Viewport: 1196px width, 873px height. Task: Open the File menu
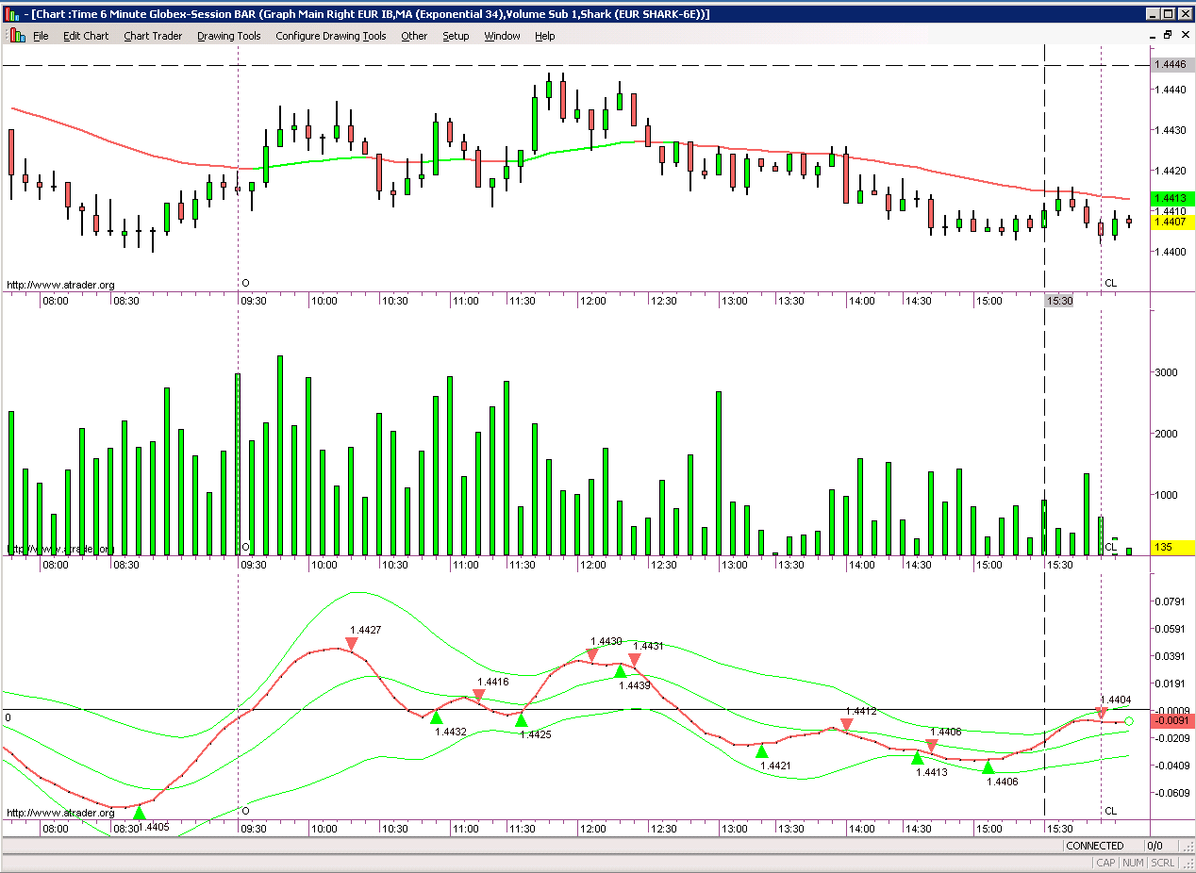[x=41, y=36]
